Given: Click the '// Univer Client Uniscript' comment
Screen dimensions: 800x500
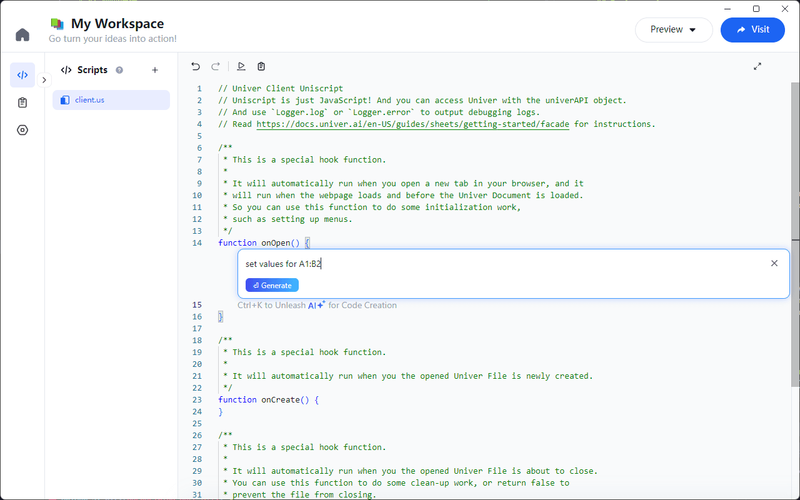Looking at the screenshot, I should (281, 88).
